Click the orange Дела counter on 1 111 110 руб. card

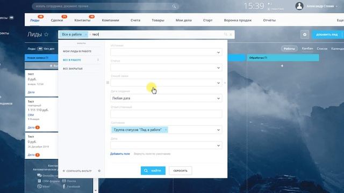tap(38, 128)
